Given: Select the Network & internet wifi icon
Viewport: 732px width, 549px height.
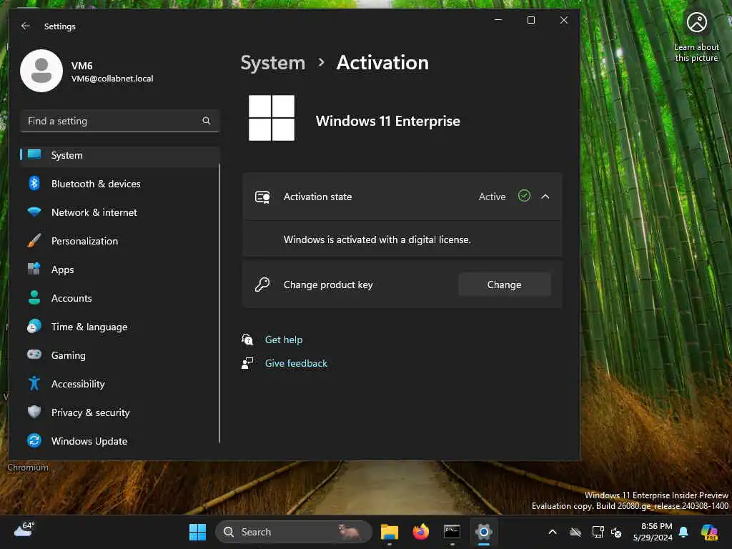Looking at the screenshot, I should 34,212.
